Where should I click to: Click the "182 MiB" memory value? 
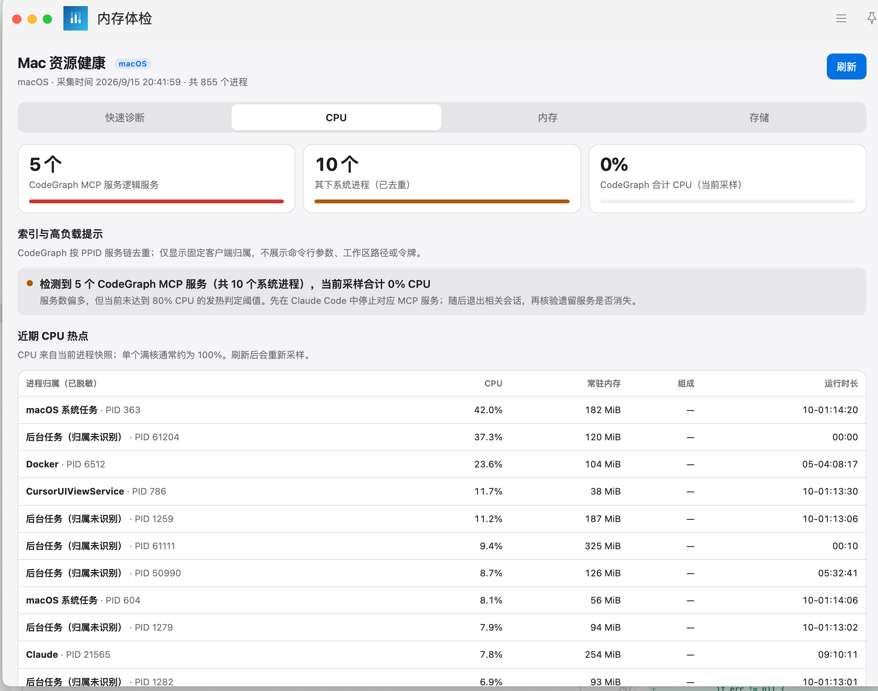pyautogui.click(x=603, y=410)
